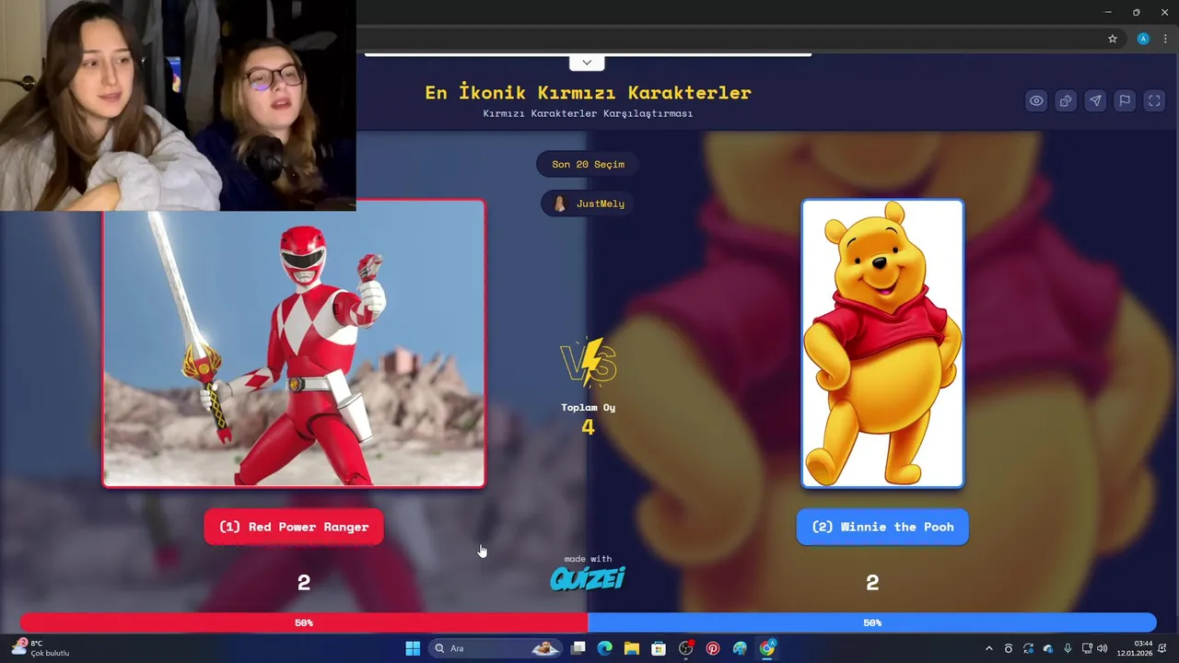1179x663 pixels.
Task: Report the quiz with flag icon
Action: pos(1125,101)
